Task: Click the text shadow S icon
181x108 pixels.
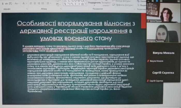Action: click(2, 3)
